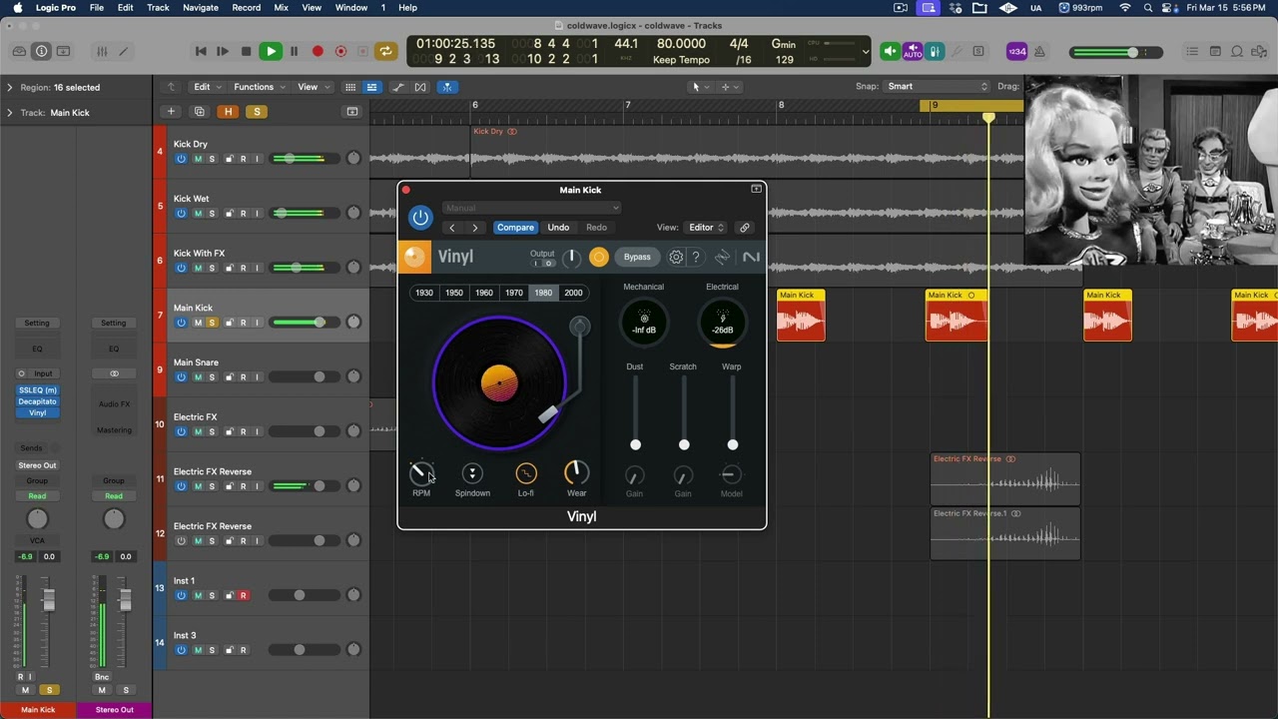The height and width of the screenshot is (719, 1278).
Task: Toggle the yellow mono circle button in Vinyl
Action: (598, 257)
